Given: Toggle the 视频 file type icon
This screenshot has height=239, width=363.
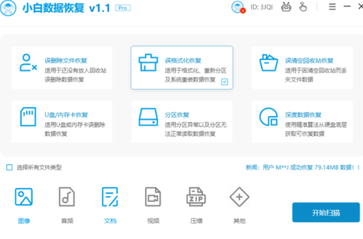Looking at the screenshot, I should 153,197.
